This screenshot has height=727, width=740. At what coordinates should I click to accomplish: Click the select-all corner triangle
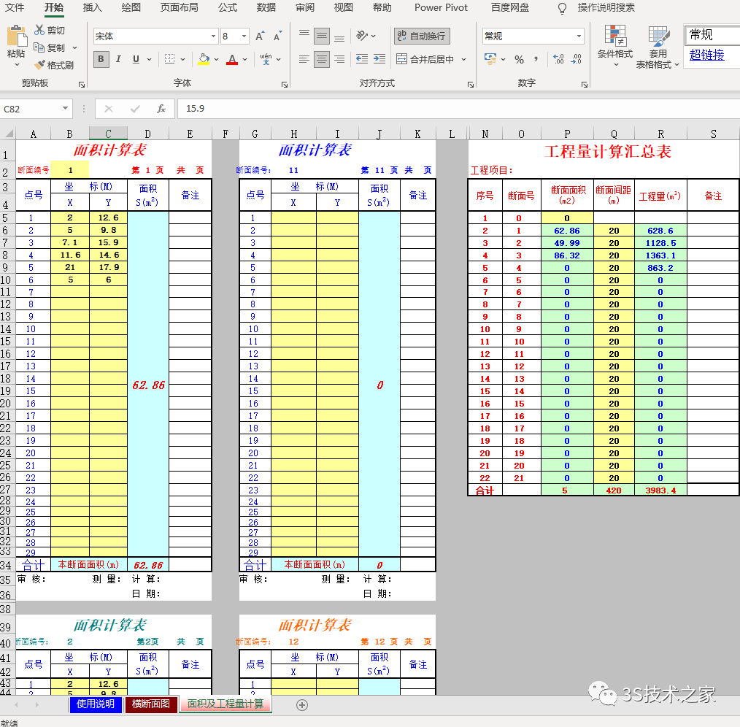pyautogui.click(x=8, y=134)
